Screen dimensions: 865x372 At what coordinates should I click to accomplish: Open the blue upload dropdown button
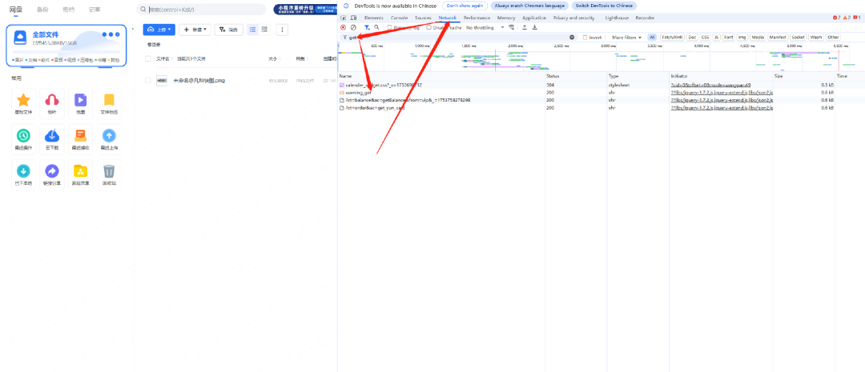[159, 30]
